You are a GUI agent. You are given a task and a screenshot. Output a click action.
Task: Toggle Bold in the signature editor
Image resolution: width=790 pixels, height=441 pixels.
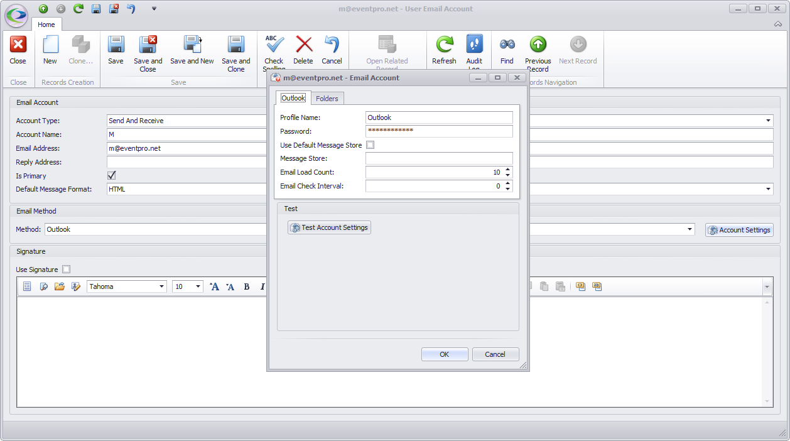[247, 286]
